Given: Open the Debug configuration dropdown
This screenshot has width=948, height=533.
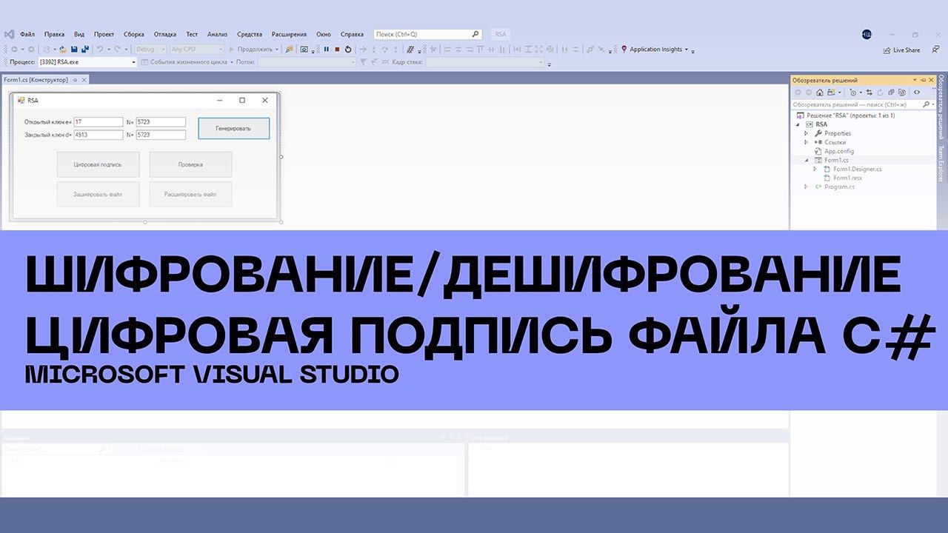Looking at the screenshot, I should coord(163,49).
